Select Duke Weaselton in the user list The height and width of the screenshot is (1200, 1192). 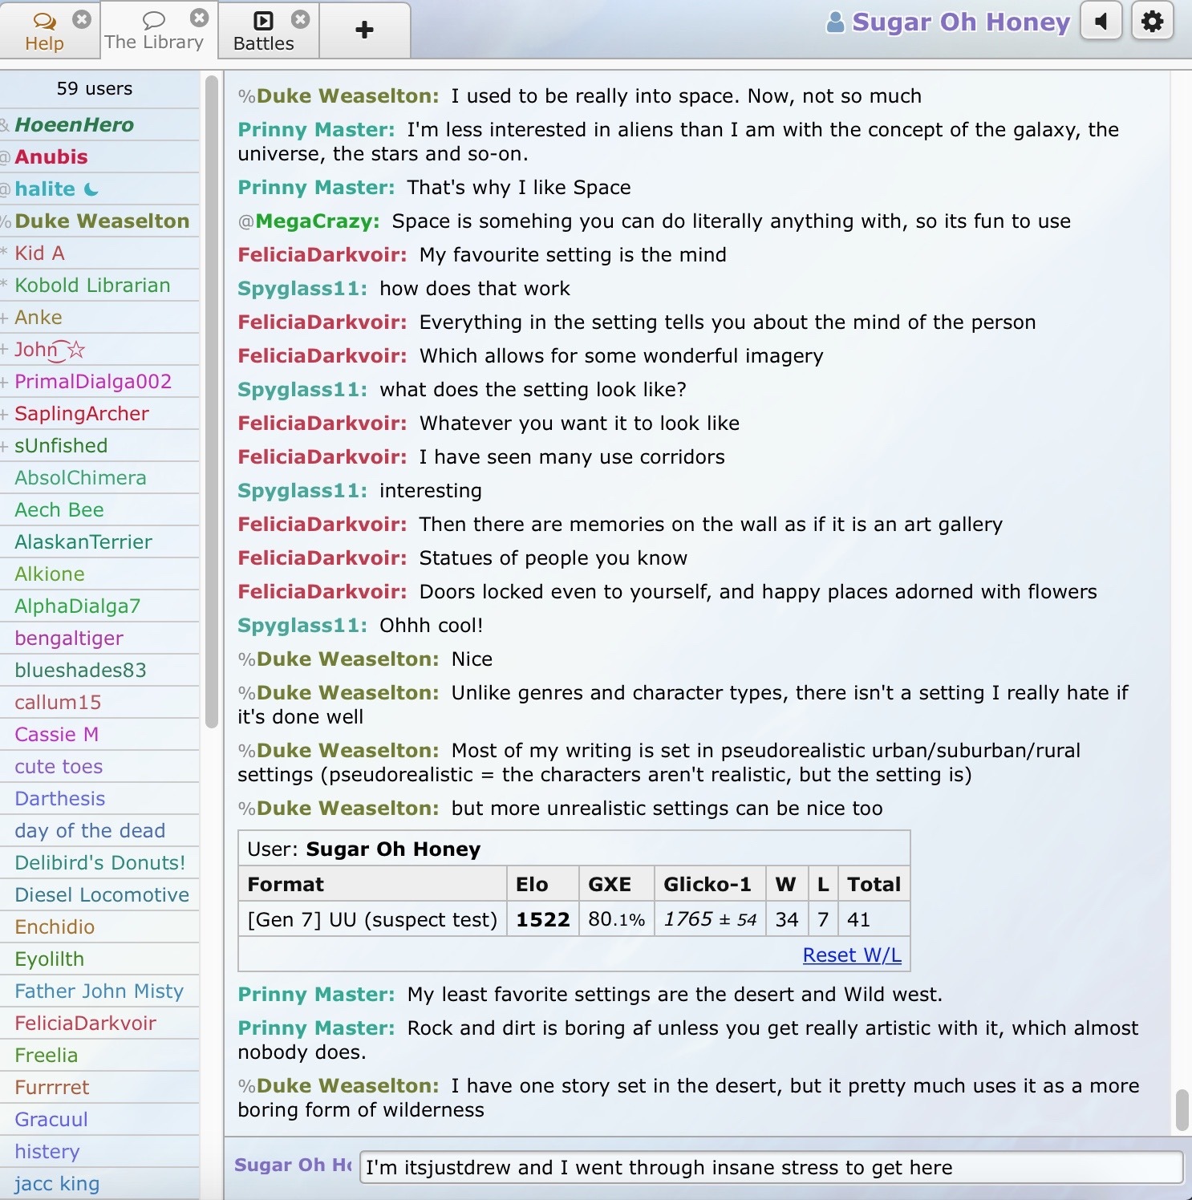click(99, 221)
